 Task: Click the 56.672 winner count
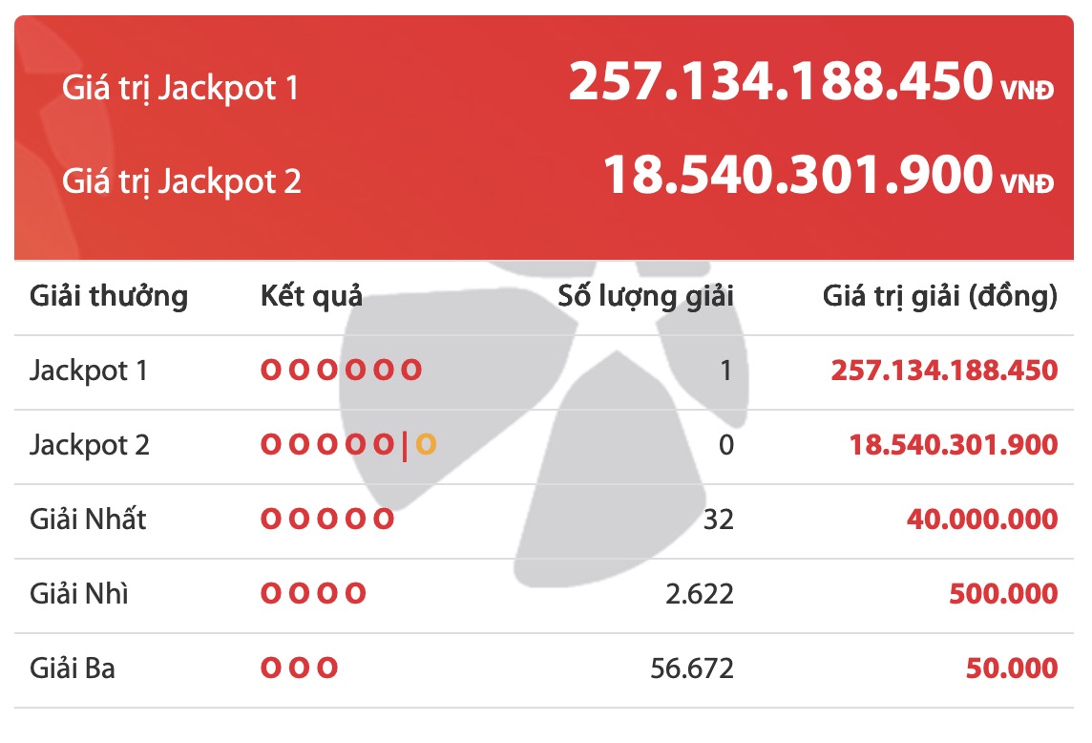pyautogui.click(x=694, y=668)
